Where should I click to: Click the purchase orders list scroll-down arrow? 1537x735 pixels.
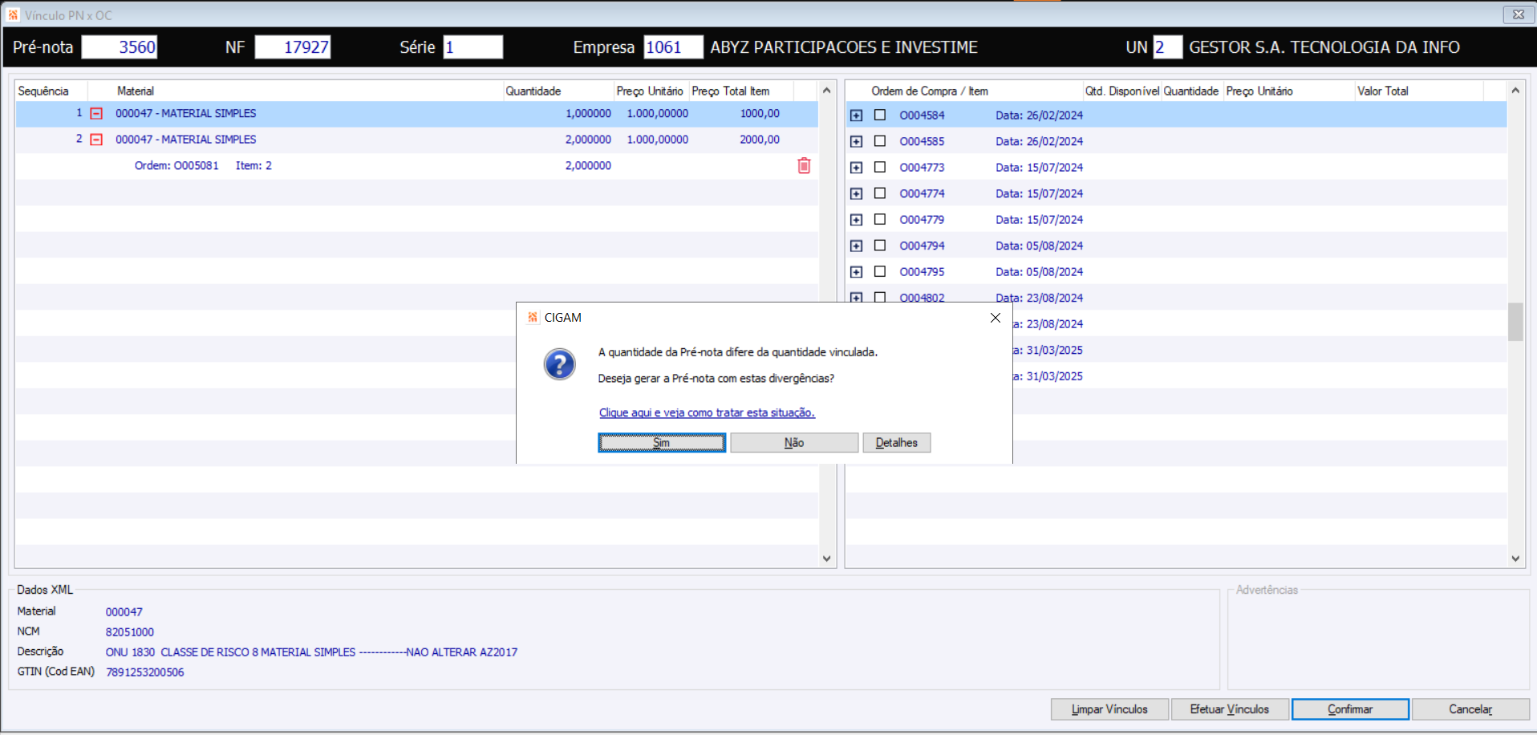point(1515,558)
